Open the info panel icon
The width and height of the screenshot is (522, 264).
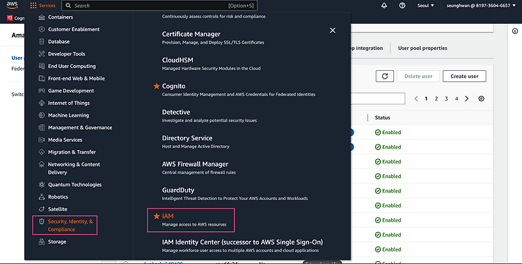coord(515,31)
